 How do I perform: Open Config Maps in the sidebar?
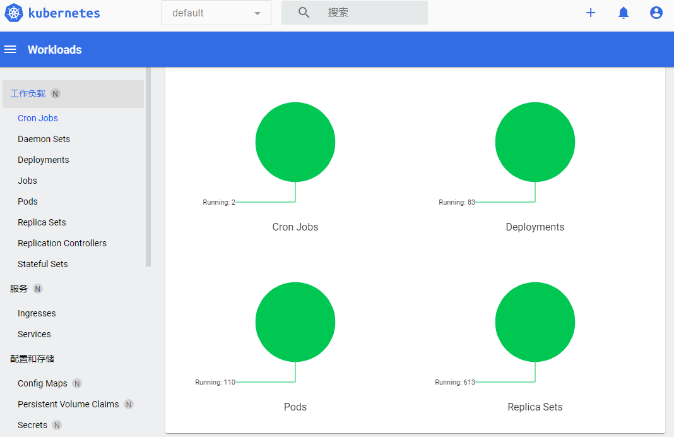tap(42, 383)
